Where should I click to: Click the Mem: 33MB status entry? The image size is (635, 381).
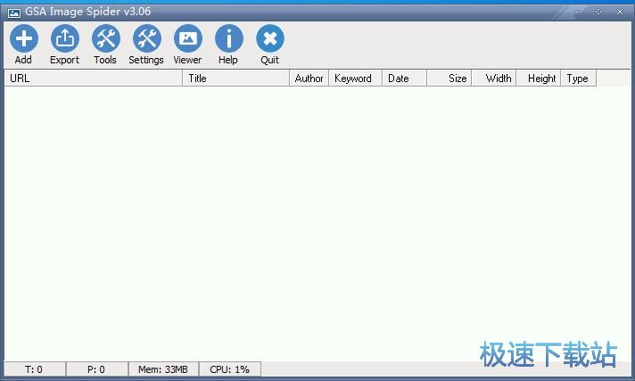click(163, 369)
